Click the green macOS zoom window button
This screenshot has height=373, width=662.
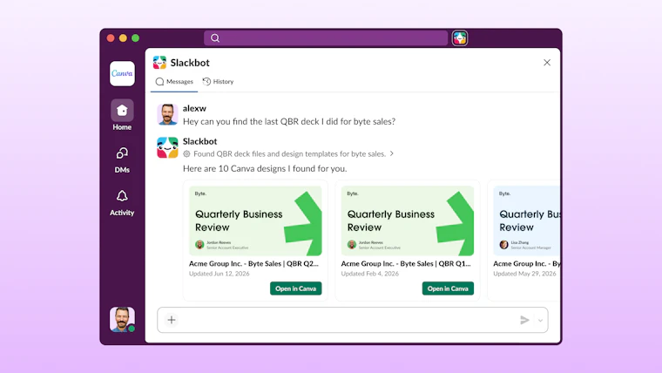(x=136, y=38)
